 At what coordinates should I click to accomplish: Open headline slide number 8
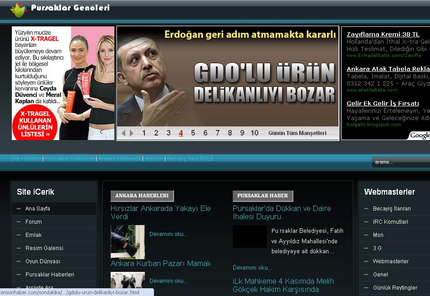click(230, 133)
